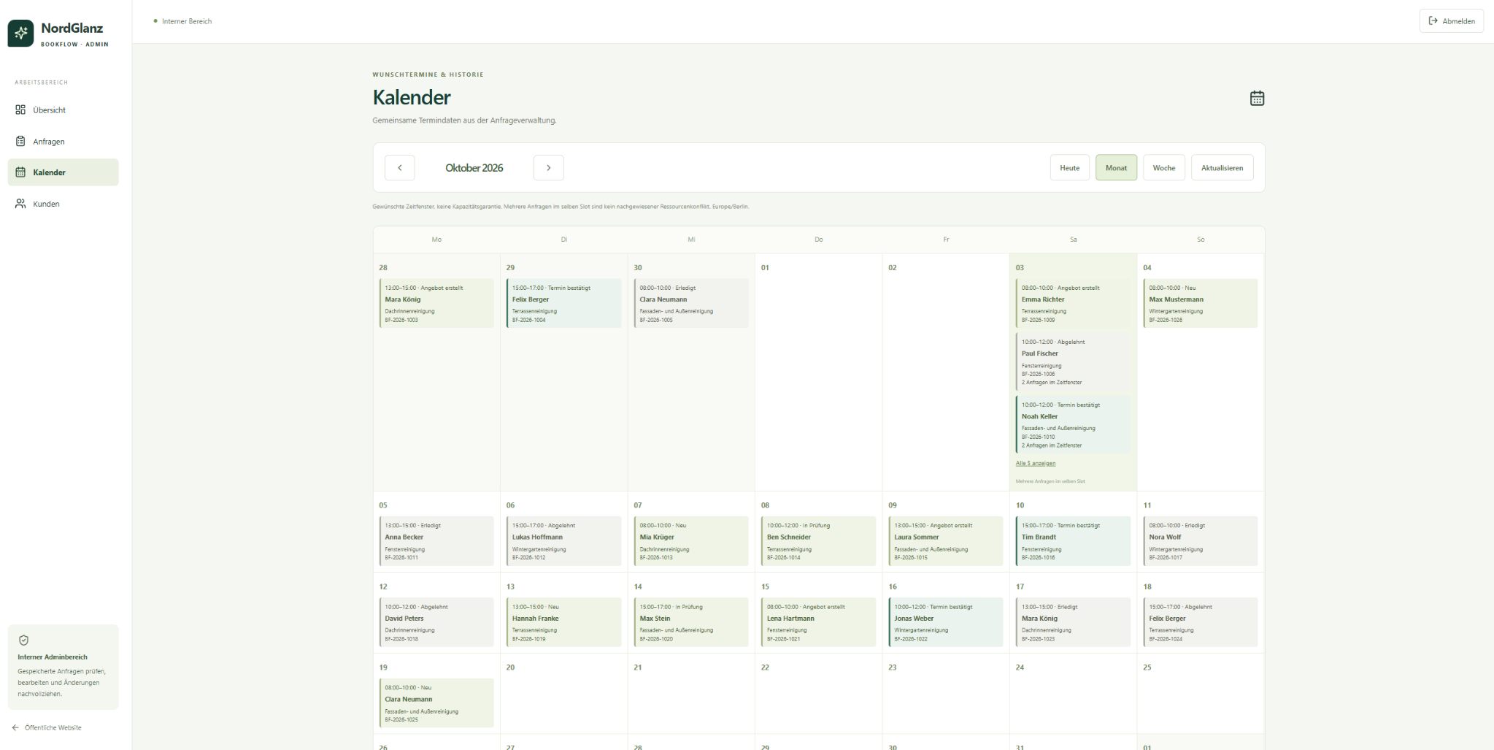1494x750 pixels.
Task: Click Aktualisieren to refresh the calendar
Action: pyautogui.click(x=1222, y=168)
